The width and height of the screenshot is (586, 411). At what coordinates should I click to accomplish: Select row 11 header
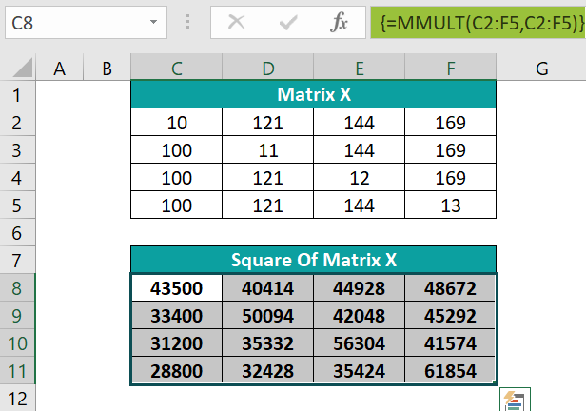[x=17, y=371]
